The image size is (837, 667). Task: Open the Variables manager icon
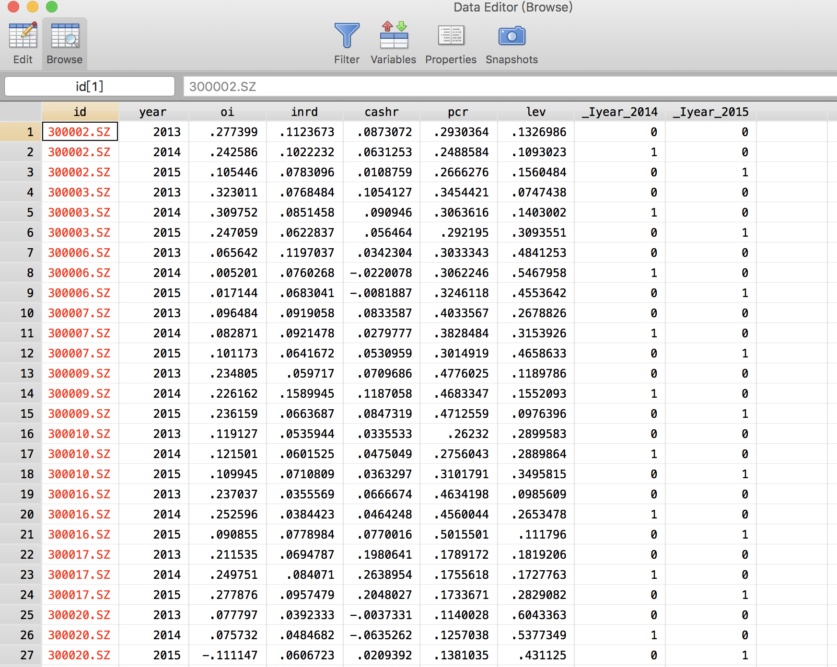tap(394, 35)
